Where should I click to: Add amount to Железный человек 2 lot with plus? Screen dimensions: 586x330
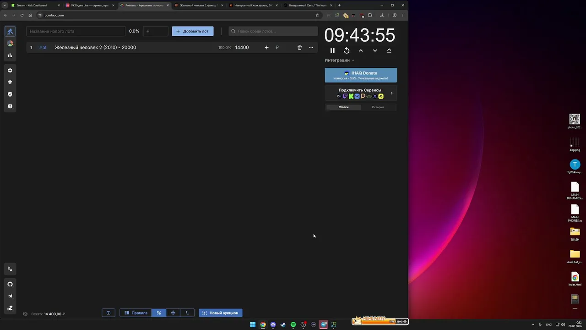(266, 48)
